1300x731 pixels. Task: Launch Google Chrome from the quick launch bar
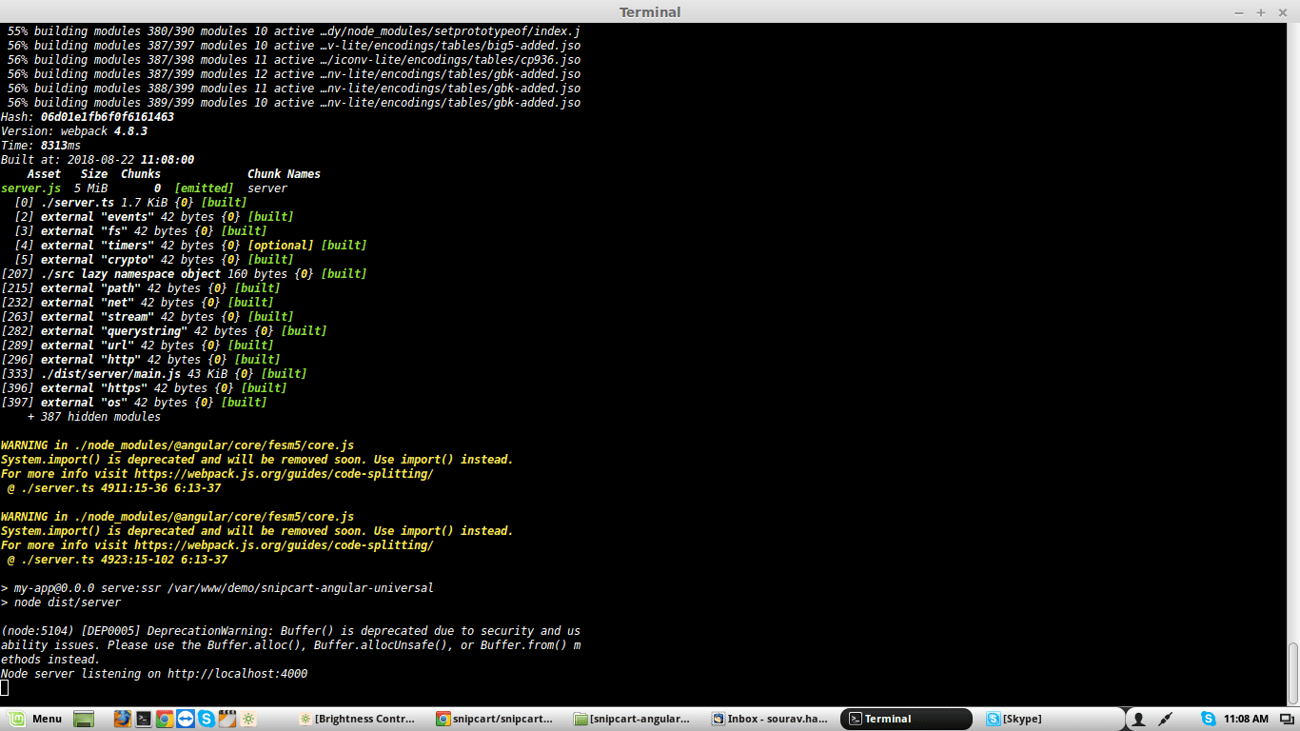pyautogui.click(x=165, y=719)
